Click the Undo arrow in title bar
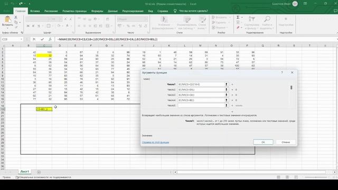The height and width of the screenshot is (190, 338). click(x=13, y=4)
